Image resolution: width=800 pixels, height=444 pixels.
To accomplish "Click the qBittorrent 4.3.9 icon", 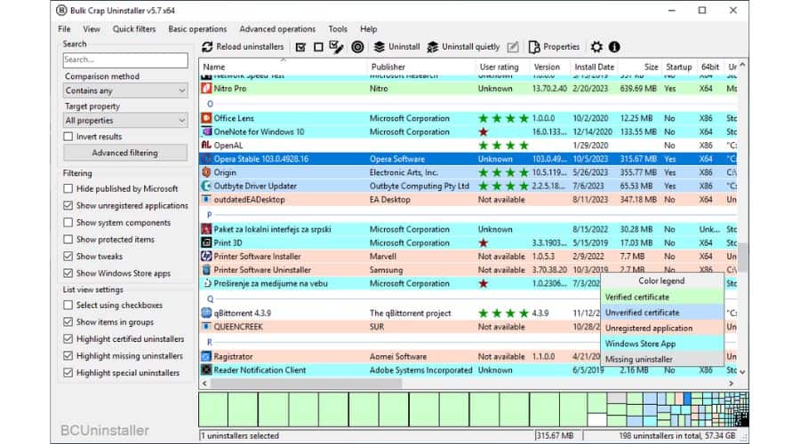I will point(206,313).
